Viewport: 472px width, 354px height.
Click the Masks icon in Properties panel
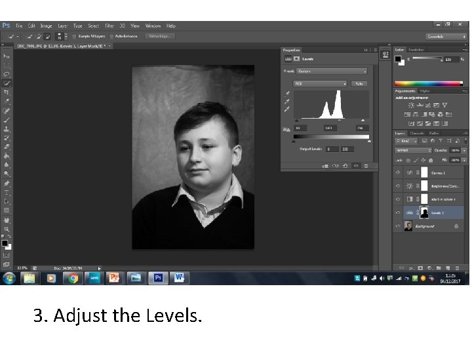point(296,59)
